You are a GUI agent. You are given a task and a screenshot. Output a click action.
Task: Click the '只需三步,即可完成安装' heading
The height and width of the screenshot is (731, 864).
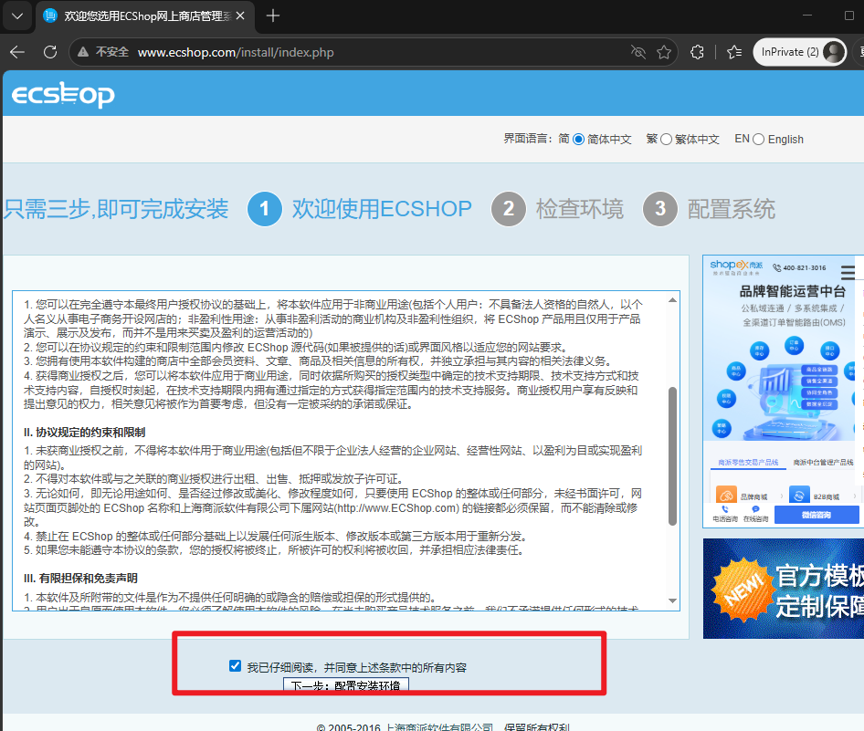tap(116, 209)
